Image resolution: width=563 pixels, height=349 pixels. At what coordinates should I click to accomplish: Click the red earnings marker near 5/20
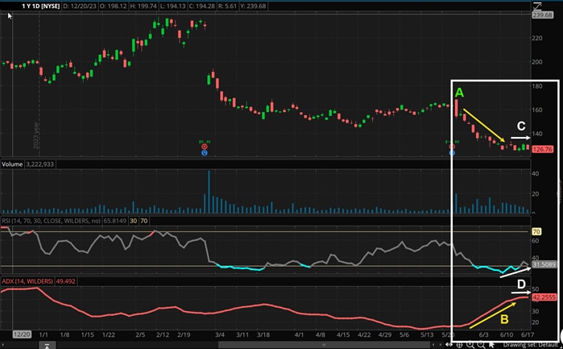click(x=452, y=147)
